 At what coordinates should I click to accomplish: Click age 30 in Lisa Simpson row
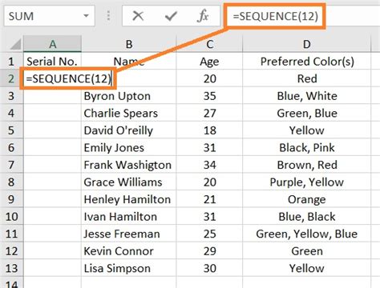pos(209,268)
